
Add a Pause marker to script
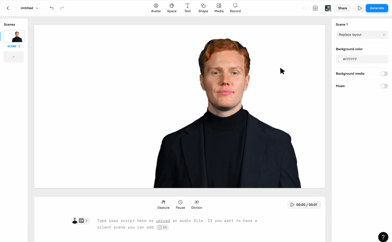[x=180, y=205]
